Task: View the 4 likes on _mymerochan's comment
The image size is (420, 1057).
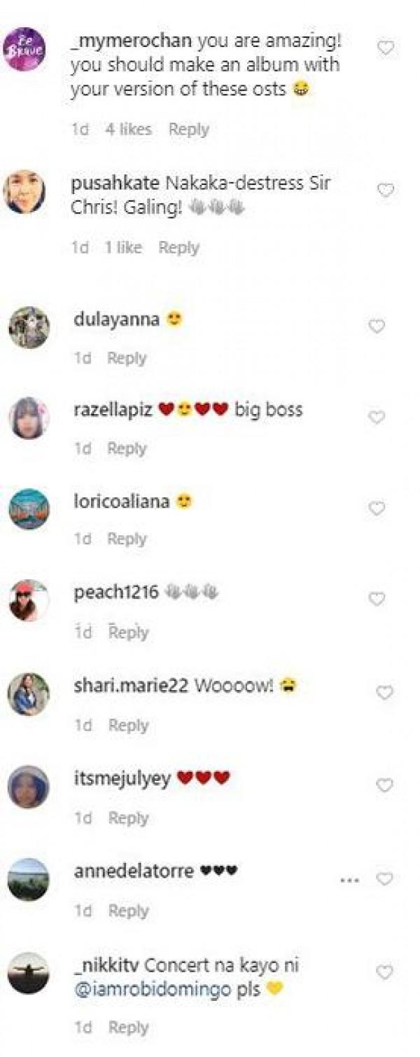Action: tap(128, 130)
